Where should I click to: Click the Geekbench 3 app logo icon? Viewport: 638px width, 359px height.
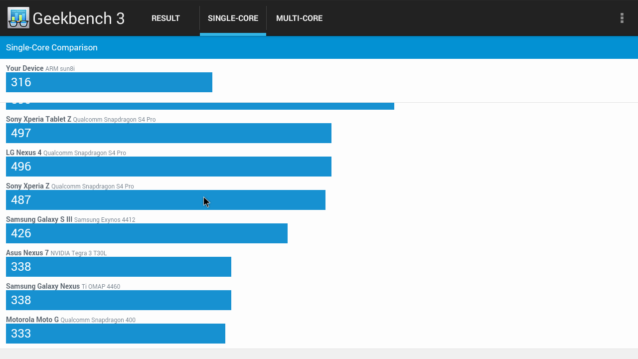pyautogui.click(x=18, y=18)
